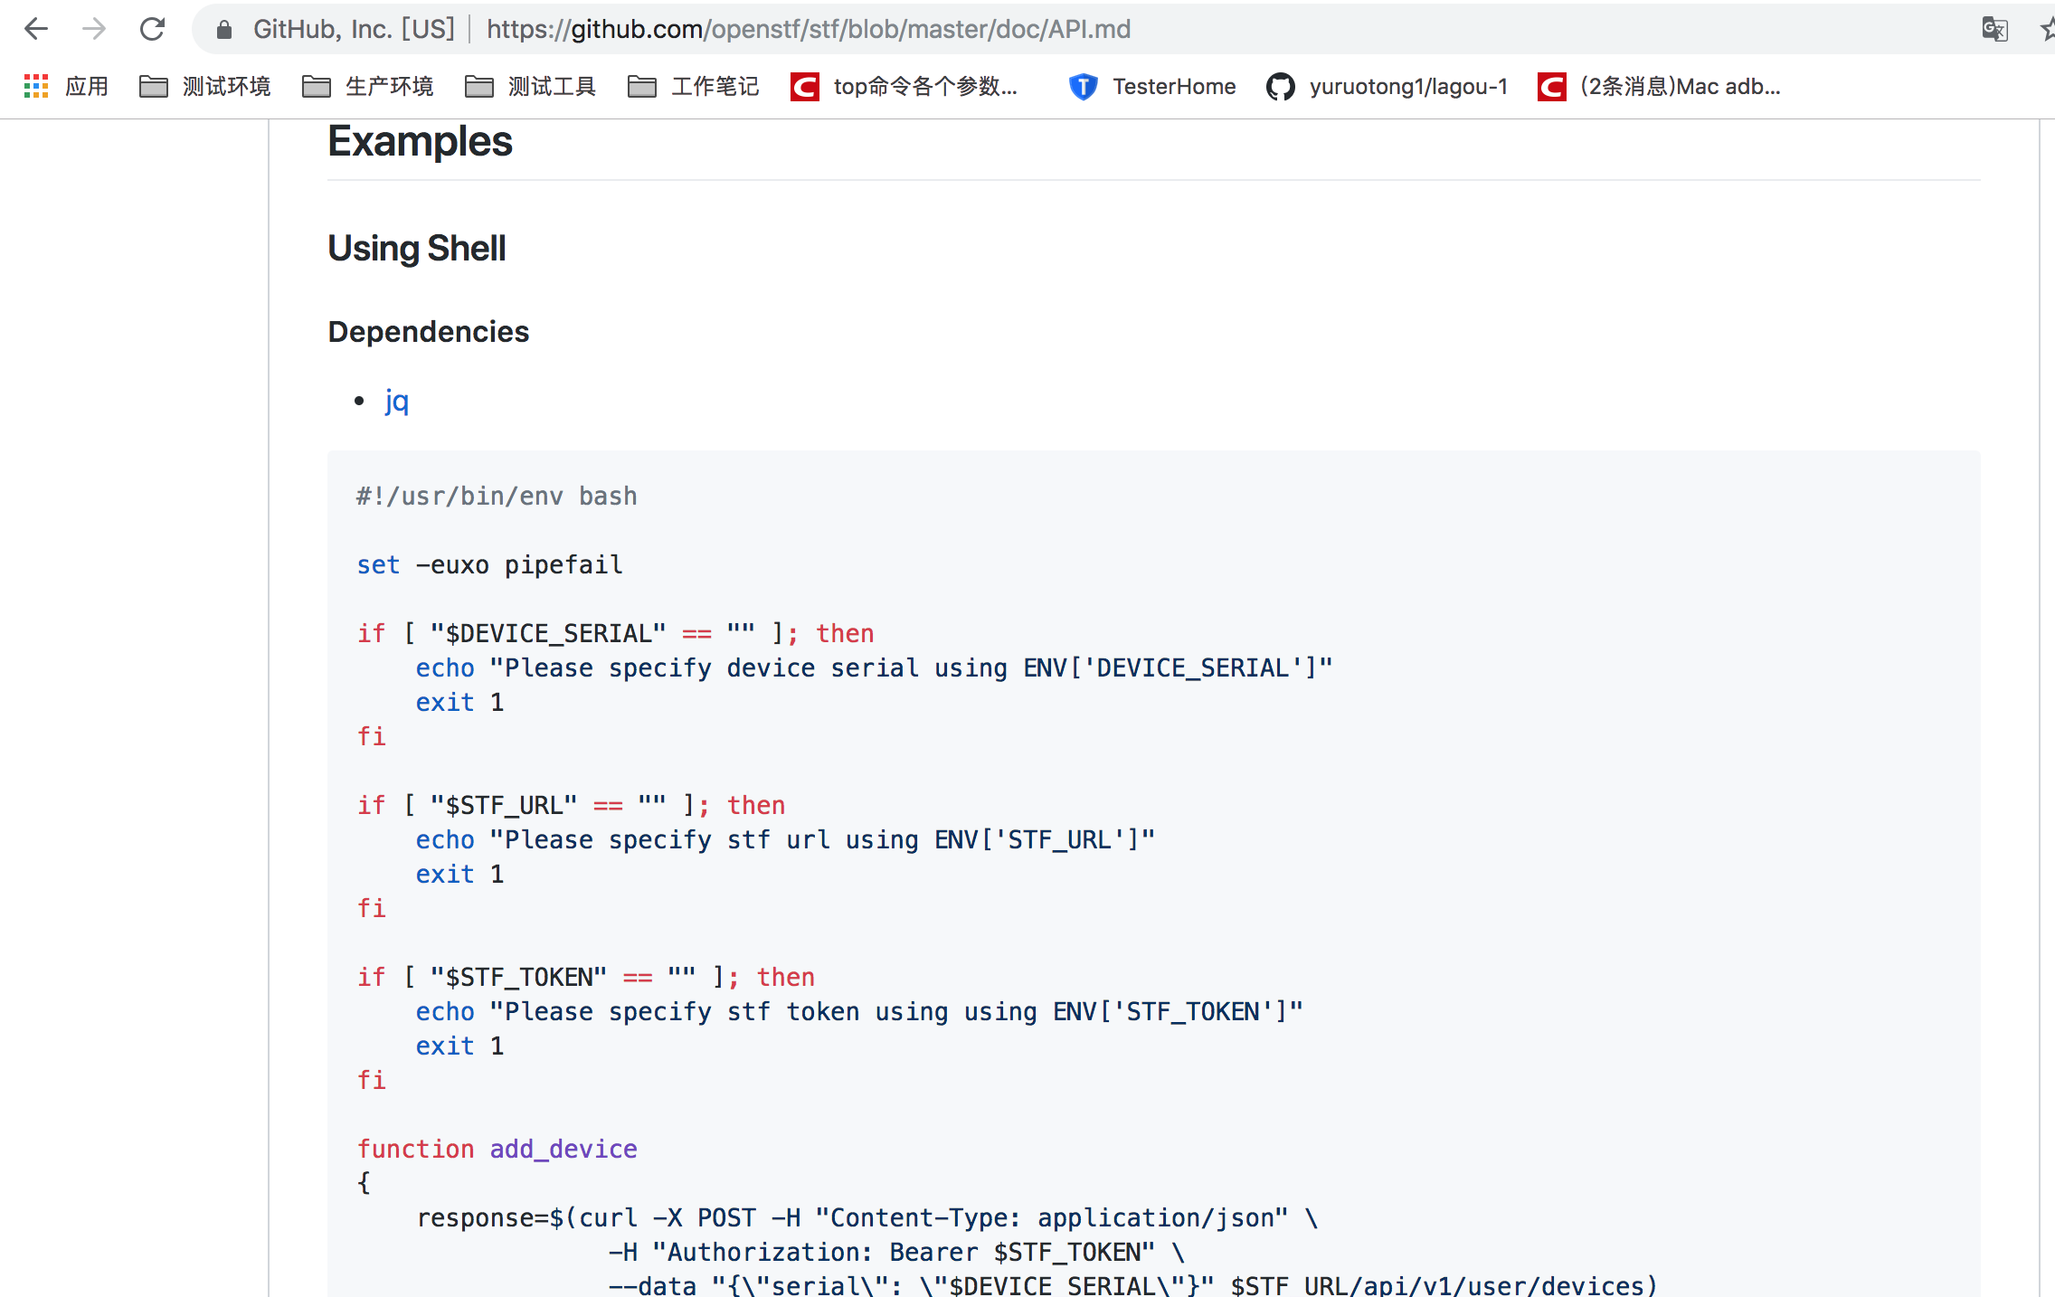Screen dimensions: 2055x1297
Task: Open Google Translate icon in address bar
Action: pos(1993,29)
